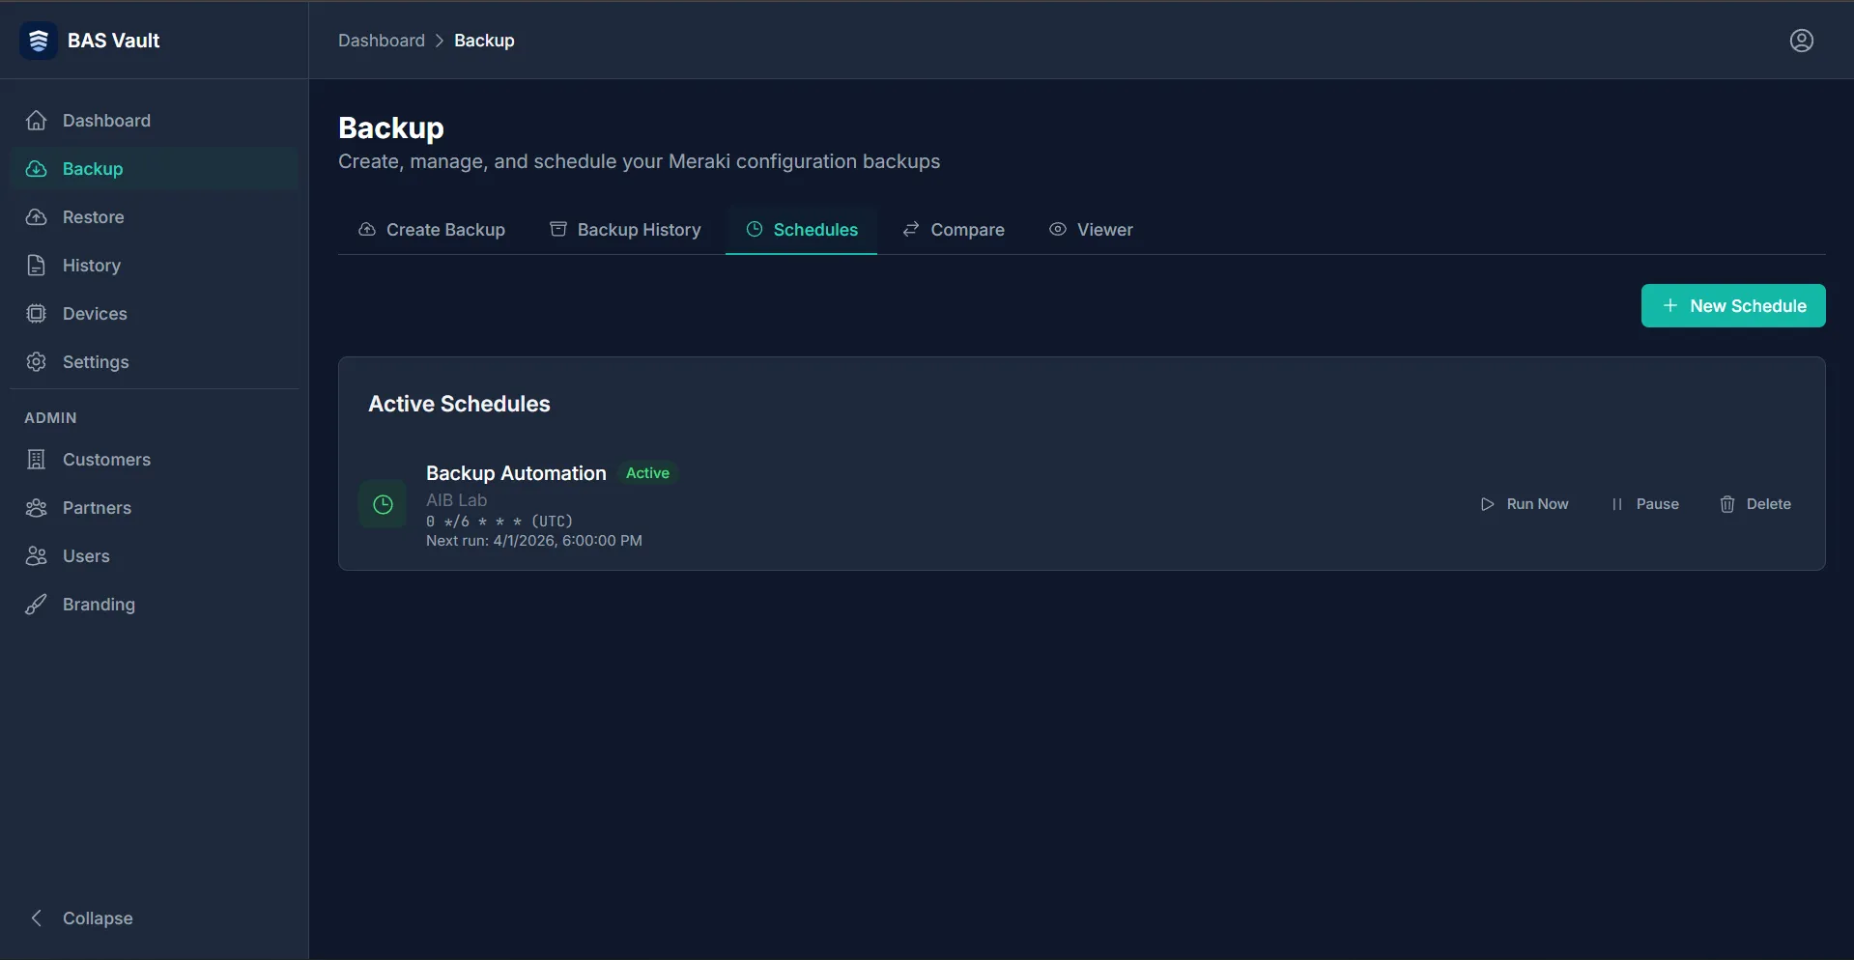
Task: Click the Backup History archive icon
Action: coord(558,230)
